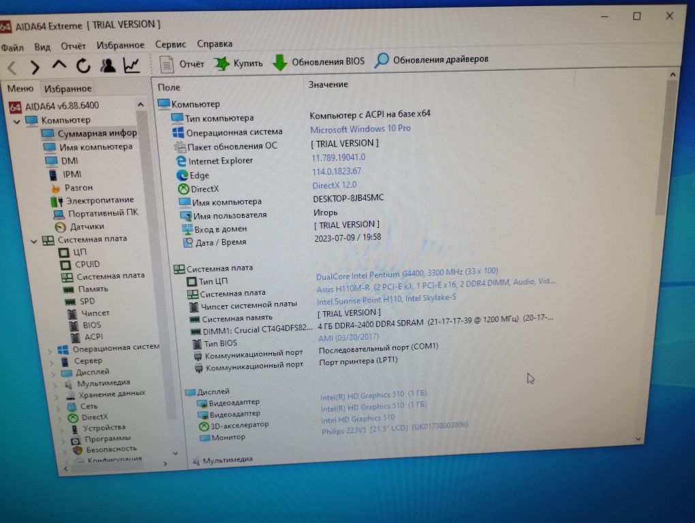The image size is (695, 523).
Task: Open the DualCore Intel Pentium G4400 link
Action: click(x=407, y=274)
